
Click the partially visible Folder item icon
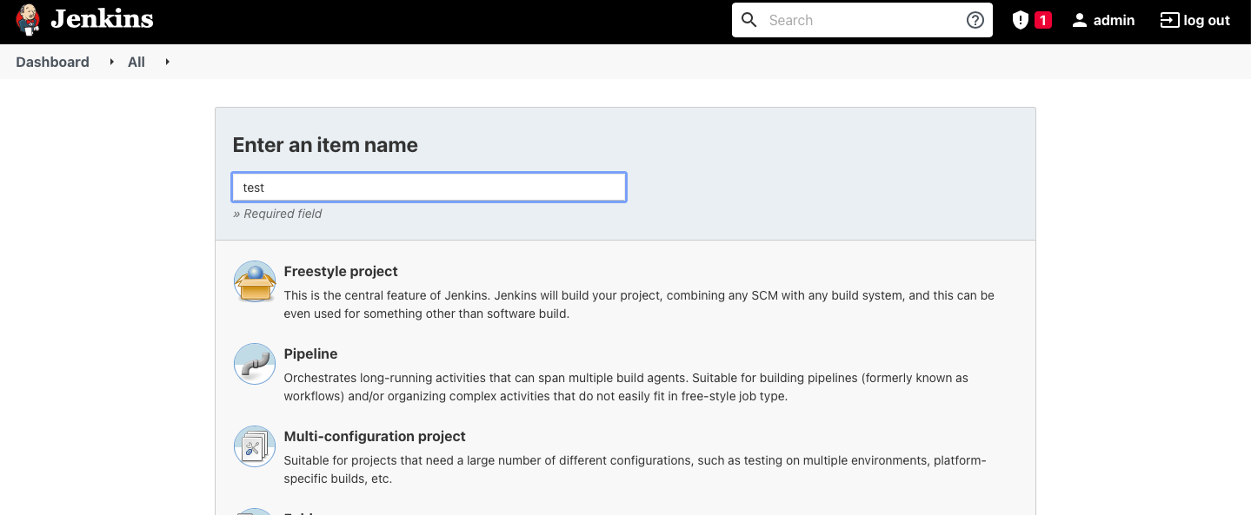coord(254,511)
